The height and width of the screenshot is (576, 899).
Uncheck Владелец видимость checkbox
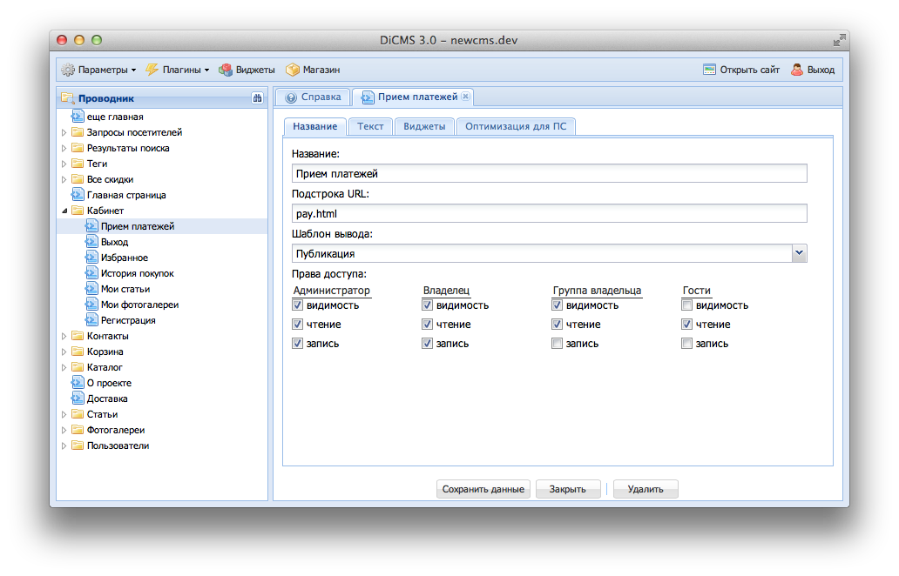pos(427,305)
